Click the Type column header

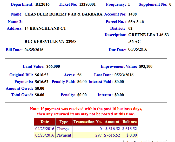pos(64,122)
